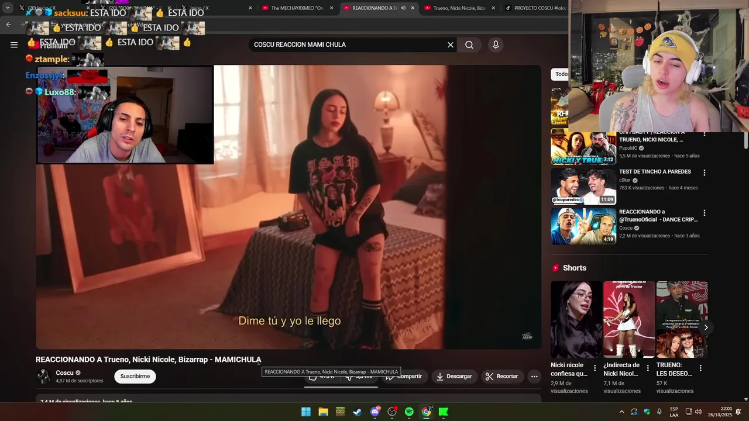This screenshot has width=749, height=421.
Task: Open the green Kick app in taskbar
Action: point(444,412)
